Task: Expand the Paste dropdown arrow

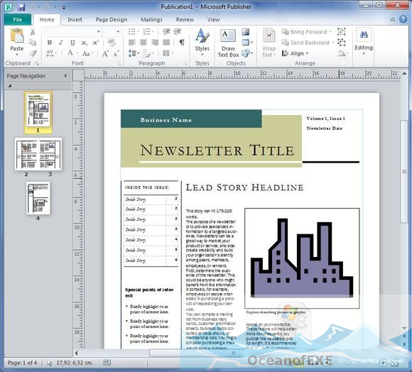Action: click(x=17, y=55)
